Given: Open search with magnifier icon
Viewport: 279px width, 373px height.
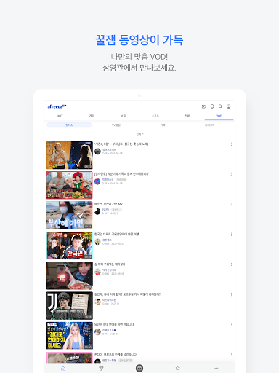Looking at the screenshot, I should point(220,106).
